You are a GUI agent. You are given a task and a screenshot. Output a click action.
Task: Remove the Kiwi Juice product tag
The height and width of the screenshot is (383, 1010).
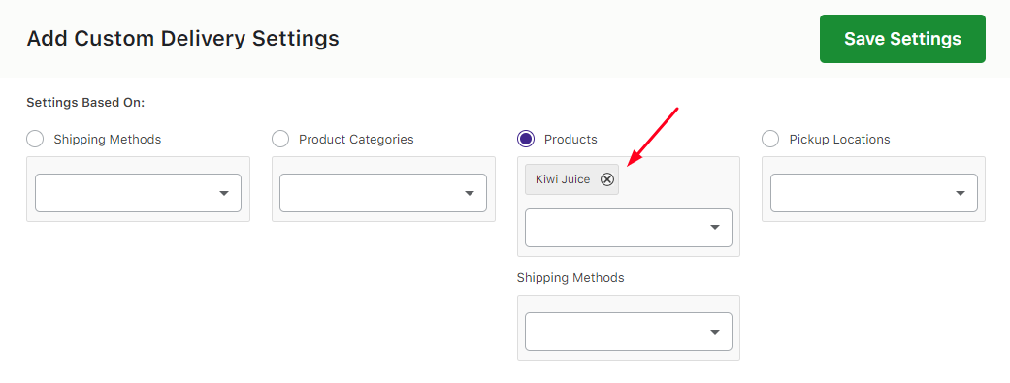point(607,179)
